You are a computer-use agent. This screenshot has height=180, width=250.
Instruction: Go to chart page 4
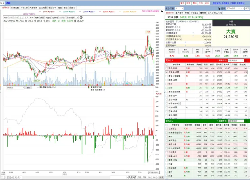click(12, 177)
